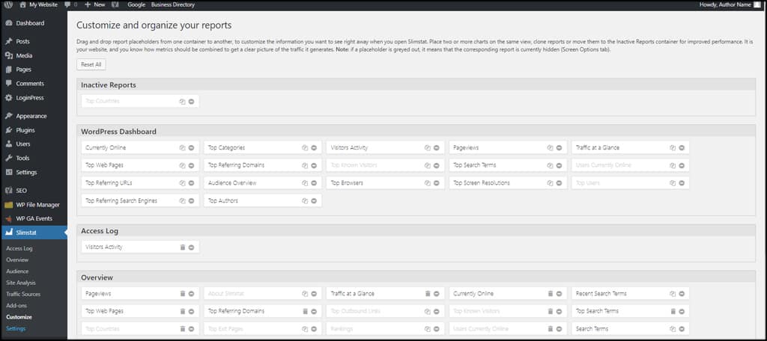Open the New content dropdown
The width and height of the screenshot is (767, 341).
click(95, 4)
